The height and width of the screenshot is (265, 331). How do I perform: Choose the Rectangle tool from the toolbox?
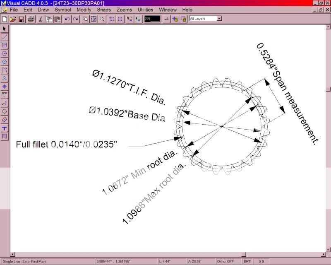point(5,45)
